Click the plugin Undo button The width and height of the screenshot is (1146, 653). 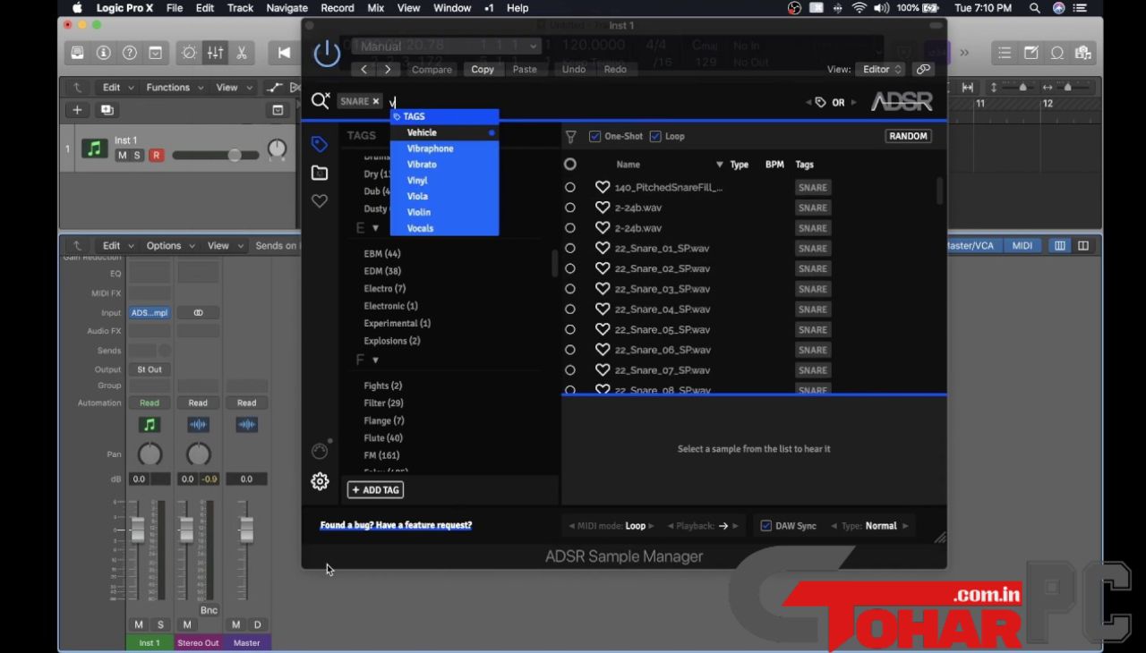574,69
